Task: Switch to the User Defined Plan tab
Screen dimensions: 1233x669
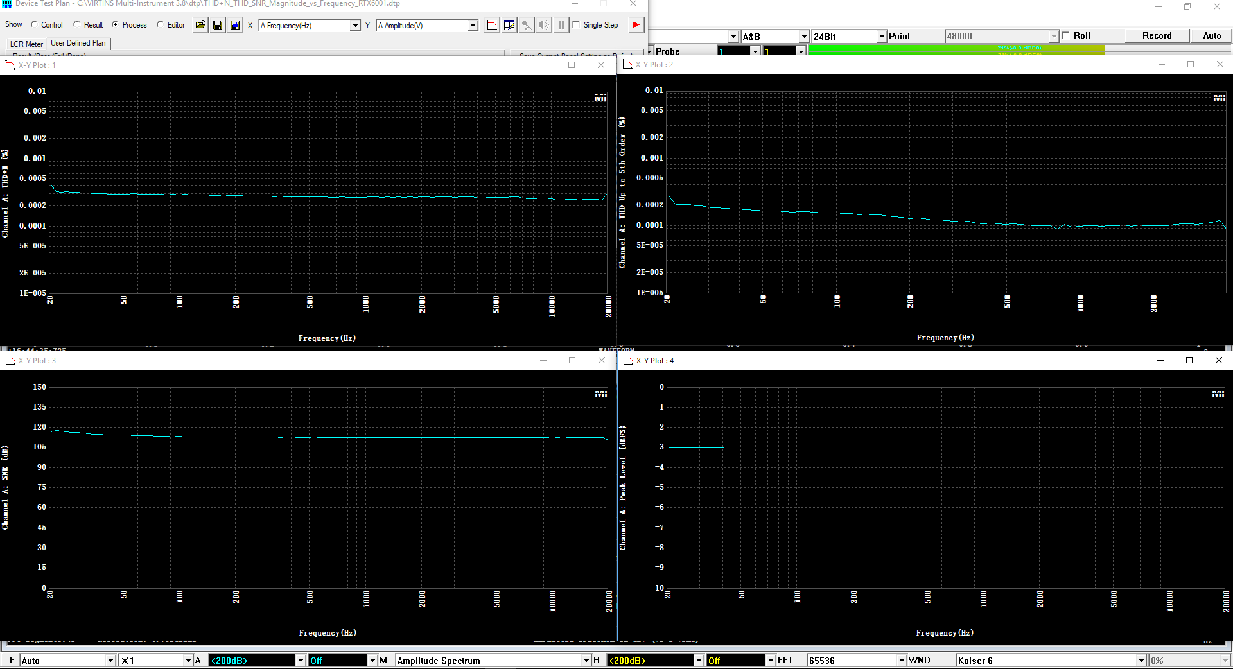Action: point(78,43)
